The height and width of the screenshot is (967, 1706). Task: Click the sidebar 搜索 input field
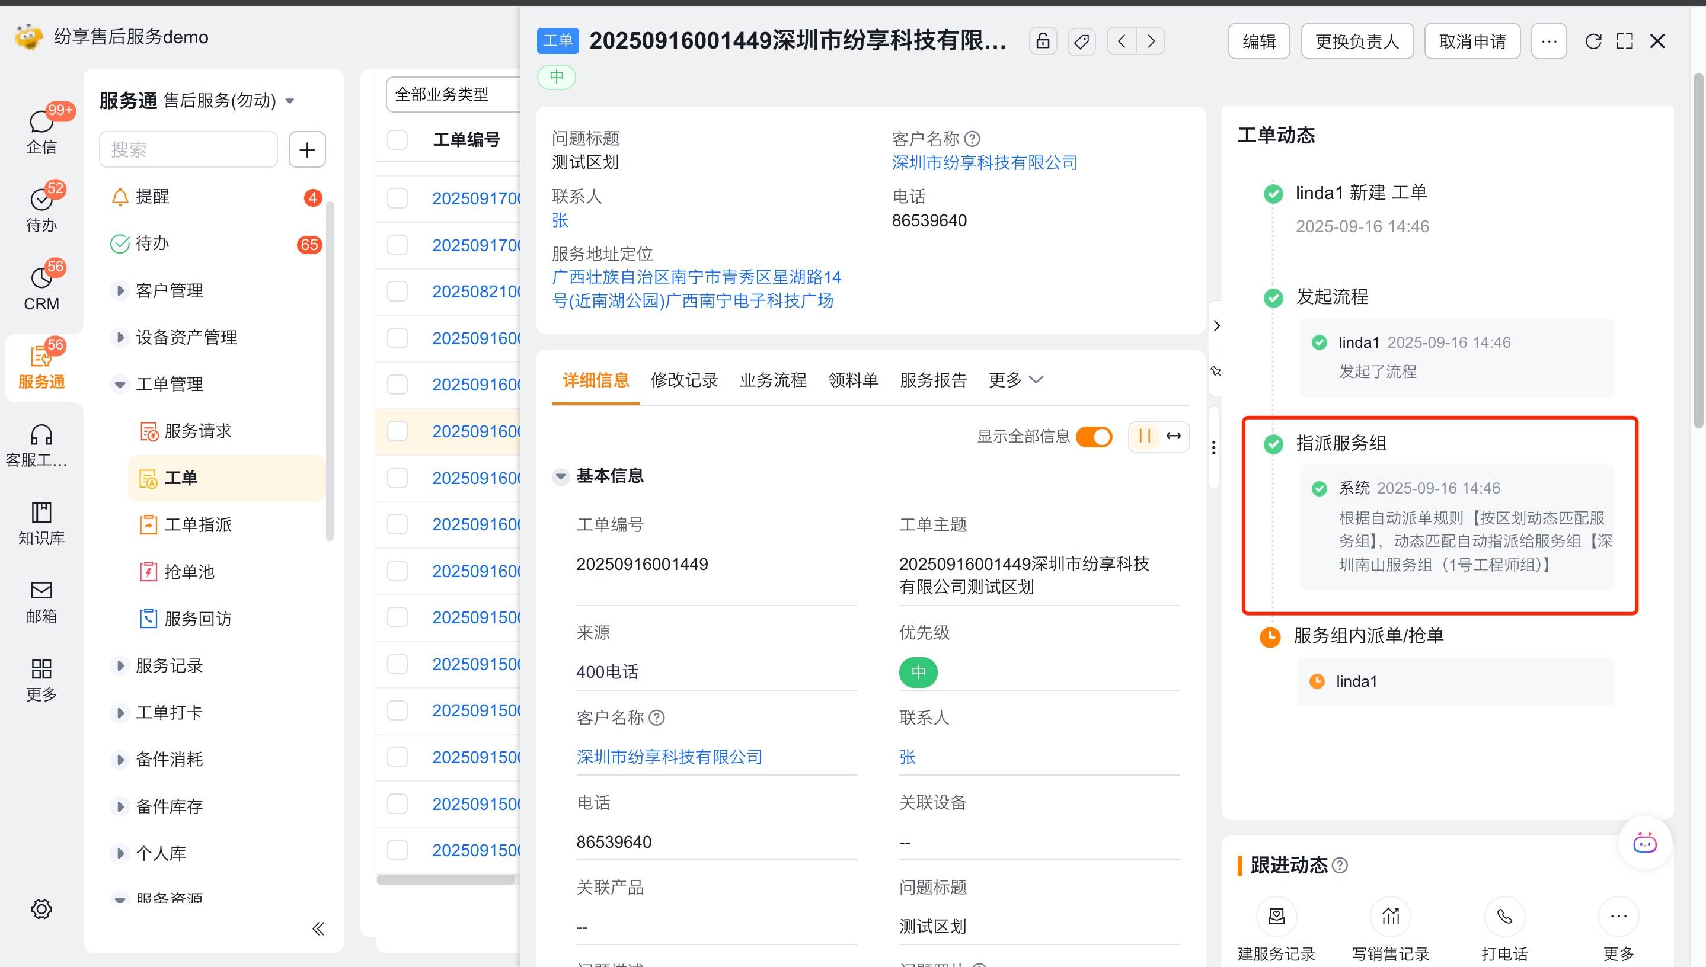point(188,149)
